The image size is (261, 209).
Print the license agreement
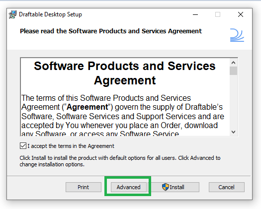84,187
